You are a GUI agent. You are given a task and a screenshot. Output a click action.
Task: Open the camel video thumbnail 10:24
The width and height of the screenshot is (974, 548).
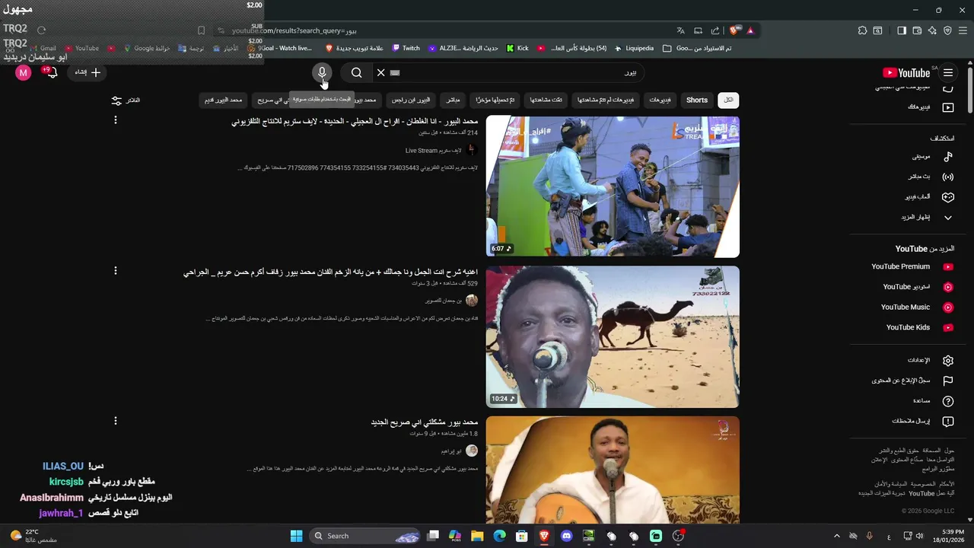click(x=613, y=336)
